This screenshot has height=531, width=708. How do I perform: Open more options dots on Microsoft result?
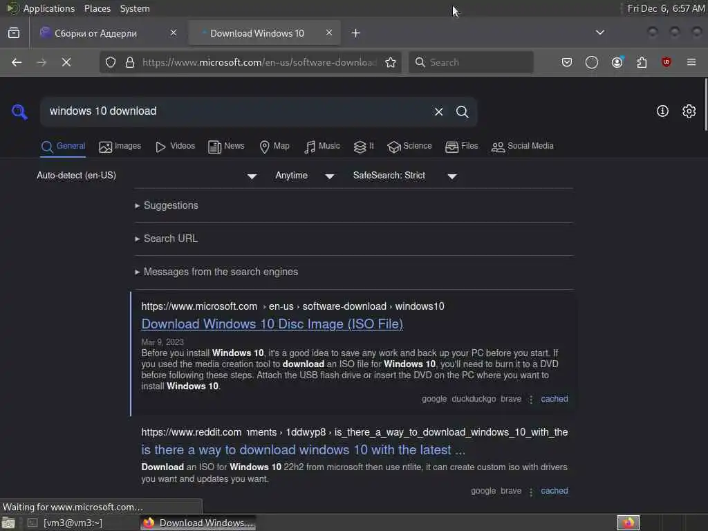531,399
